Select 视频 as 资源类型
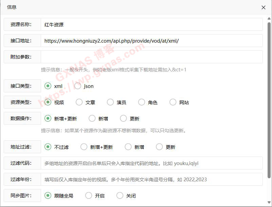The image size is (272, 207). [x=48, y=102]
